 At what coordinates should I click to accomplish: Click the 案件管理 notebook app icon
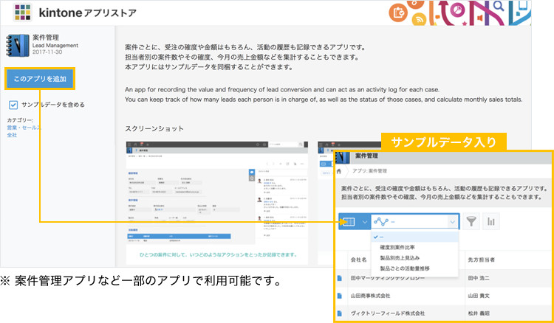point(18,44)
